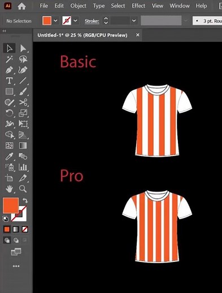Open the 3 pt. Round brush dropdown
Screen dimensions: 222x293
tap(207, 21)
